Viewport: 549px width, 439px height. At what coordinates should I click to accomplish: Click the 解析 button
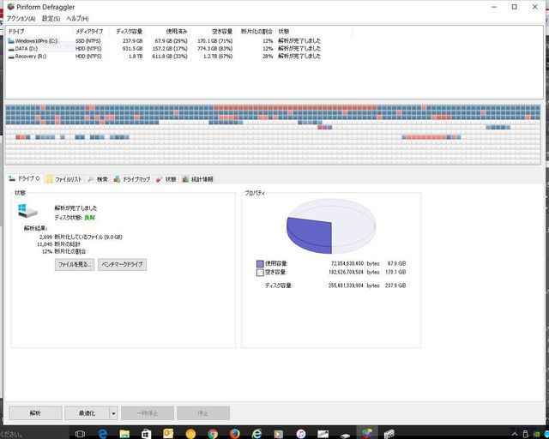point(35,413)
